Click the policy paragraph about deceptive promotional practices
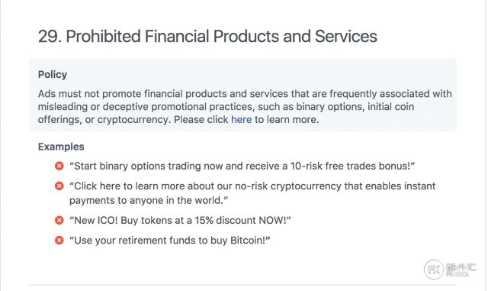The image size is (488, 291). click(x=245, y=107)
